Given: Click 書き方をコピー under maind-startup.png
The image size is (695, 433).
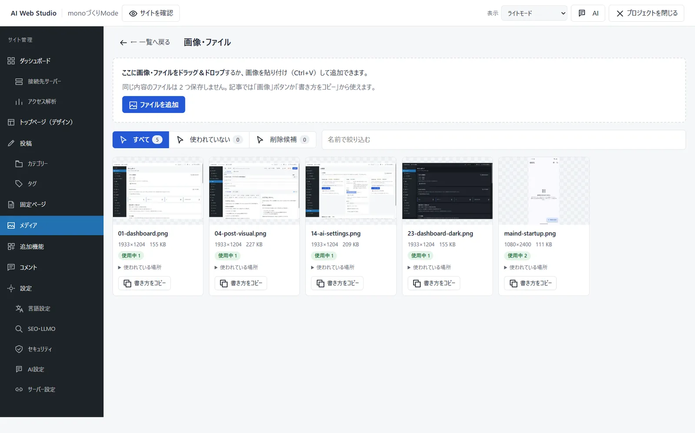Looking at the screenshot, I should (x=530, y=283).
